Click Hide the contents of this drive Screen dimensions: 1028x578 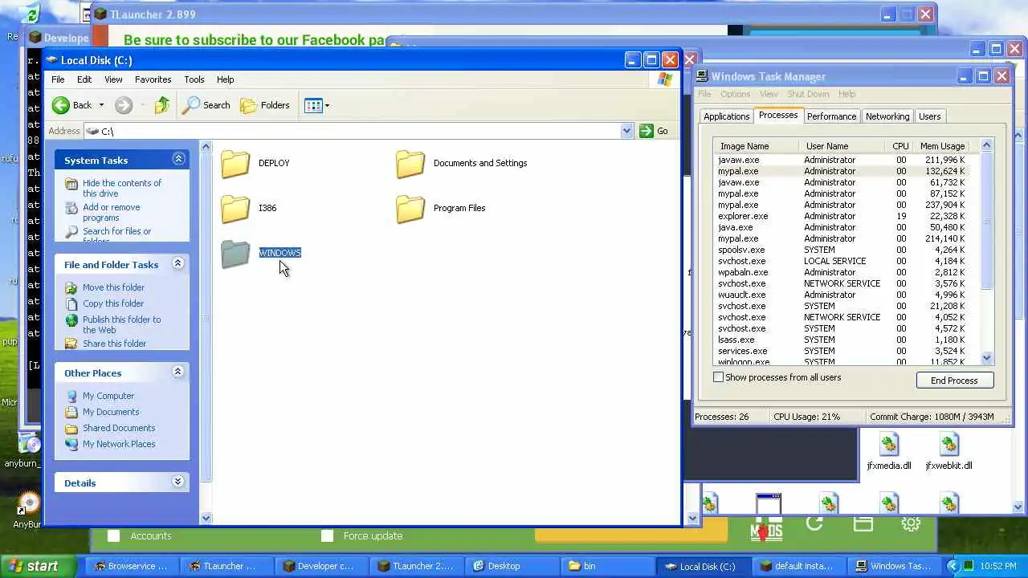pyautogui.click(x=122, y=188)
